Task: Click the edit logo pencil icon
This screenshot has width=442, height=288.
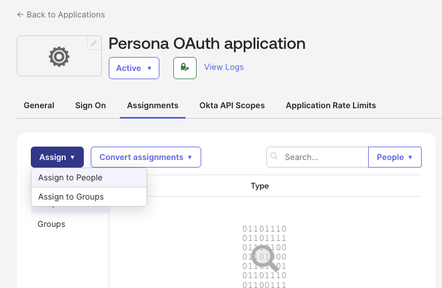Action: 94,43
